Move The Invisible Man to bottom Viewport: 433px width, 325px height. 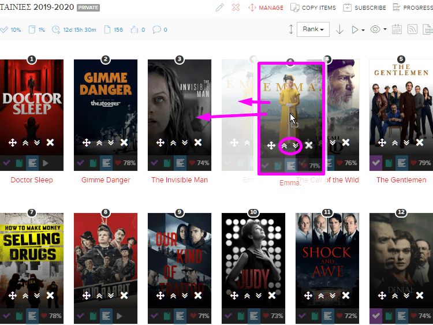(185, 143)
